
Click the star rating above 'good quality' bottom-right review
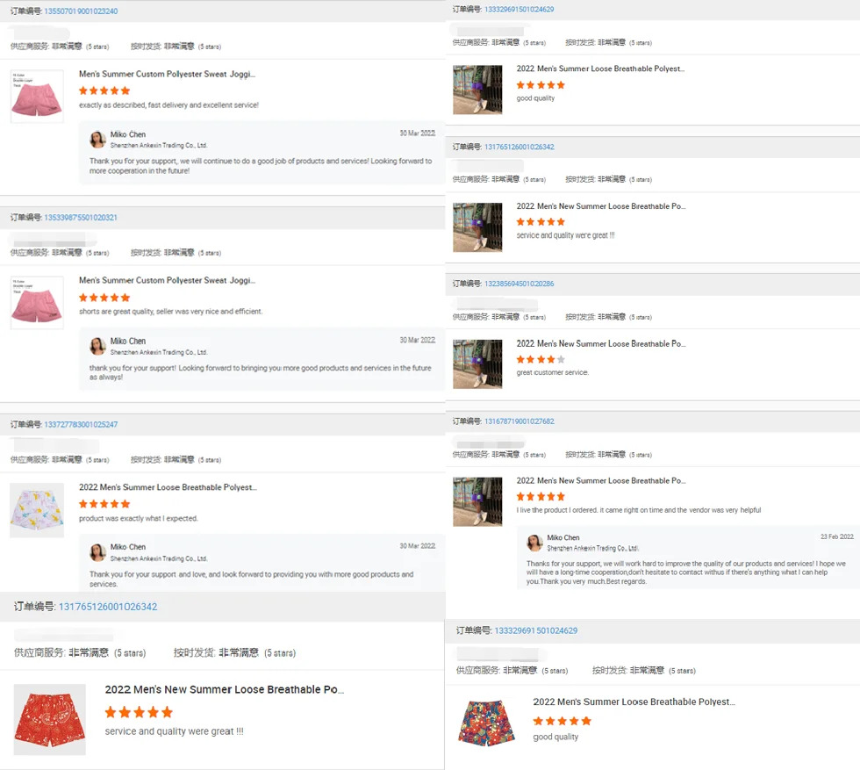[x=563, y=721]
